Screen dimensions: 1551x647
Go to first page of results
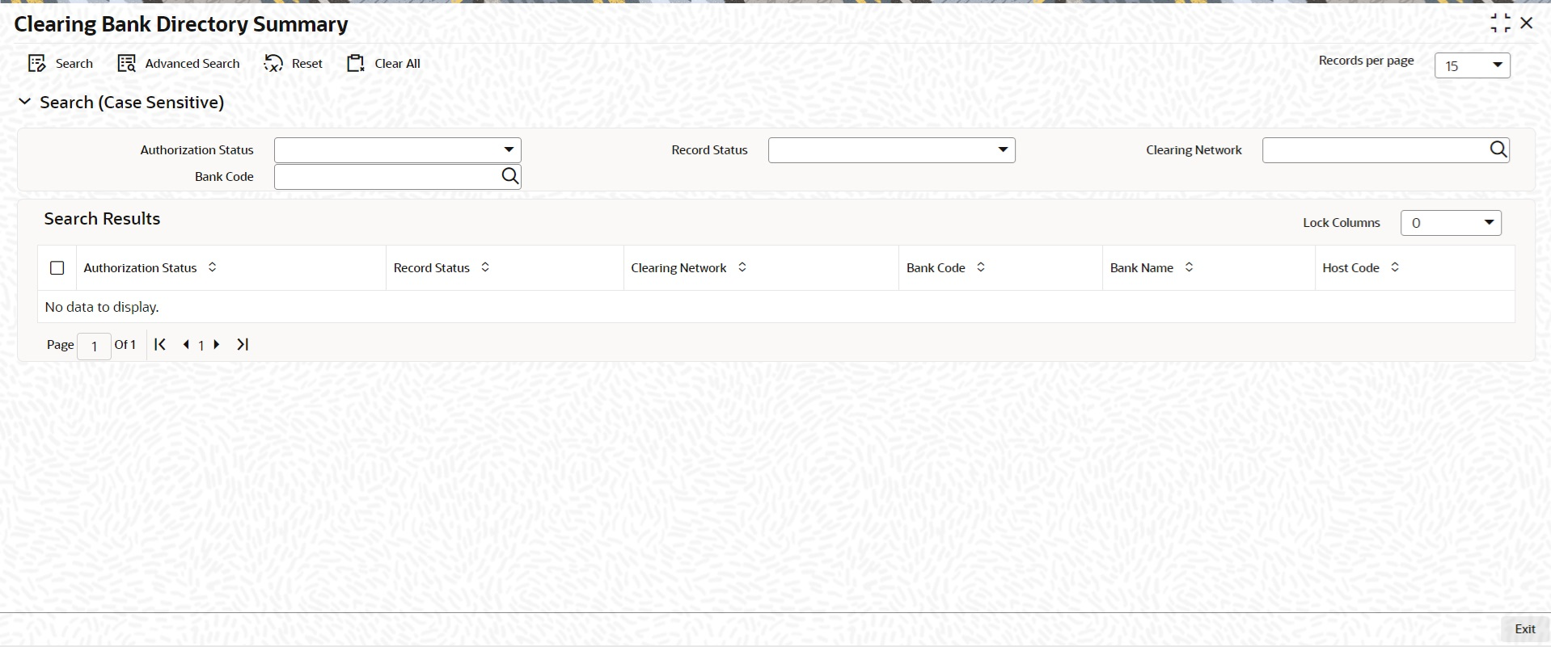[160, 345]
